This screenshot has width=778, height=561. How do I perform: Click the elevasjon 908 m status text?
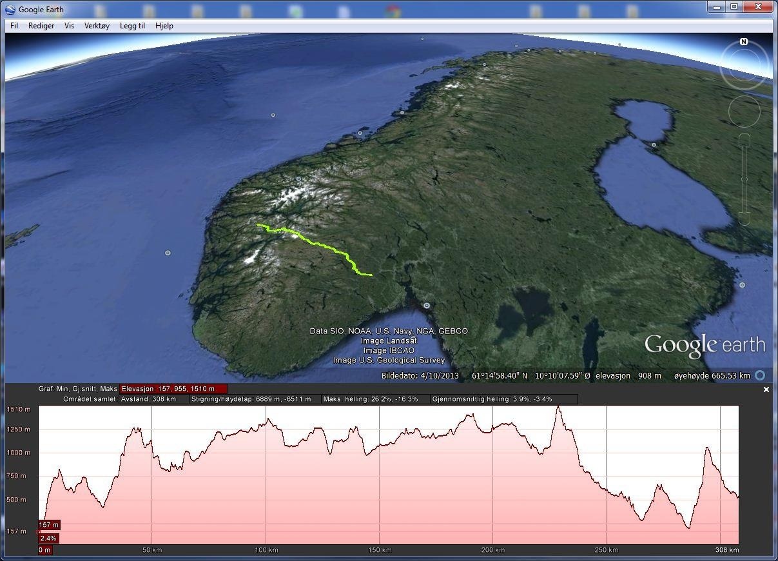click(x=630, y=375)
